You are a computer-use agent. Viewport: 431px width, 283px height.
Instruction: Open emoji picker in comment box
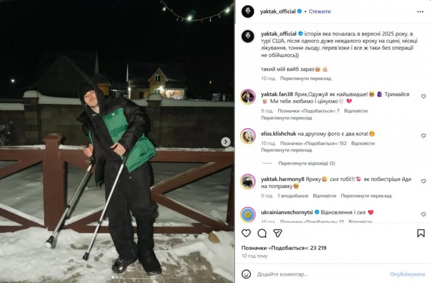246,274
